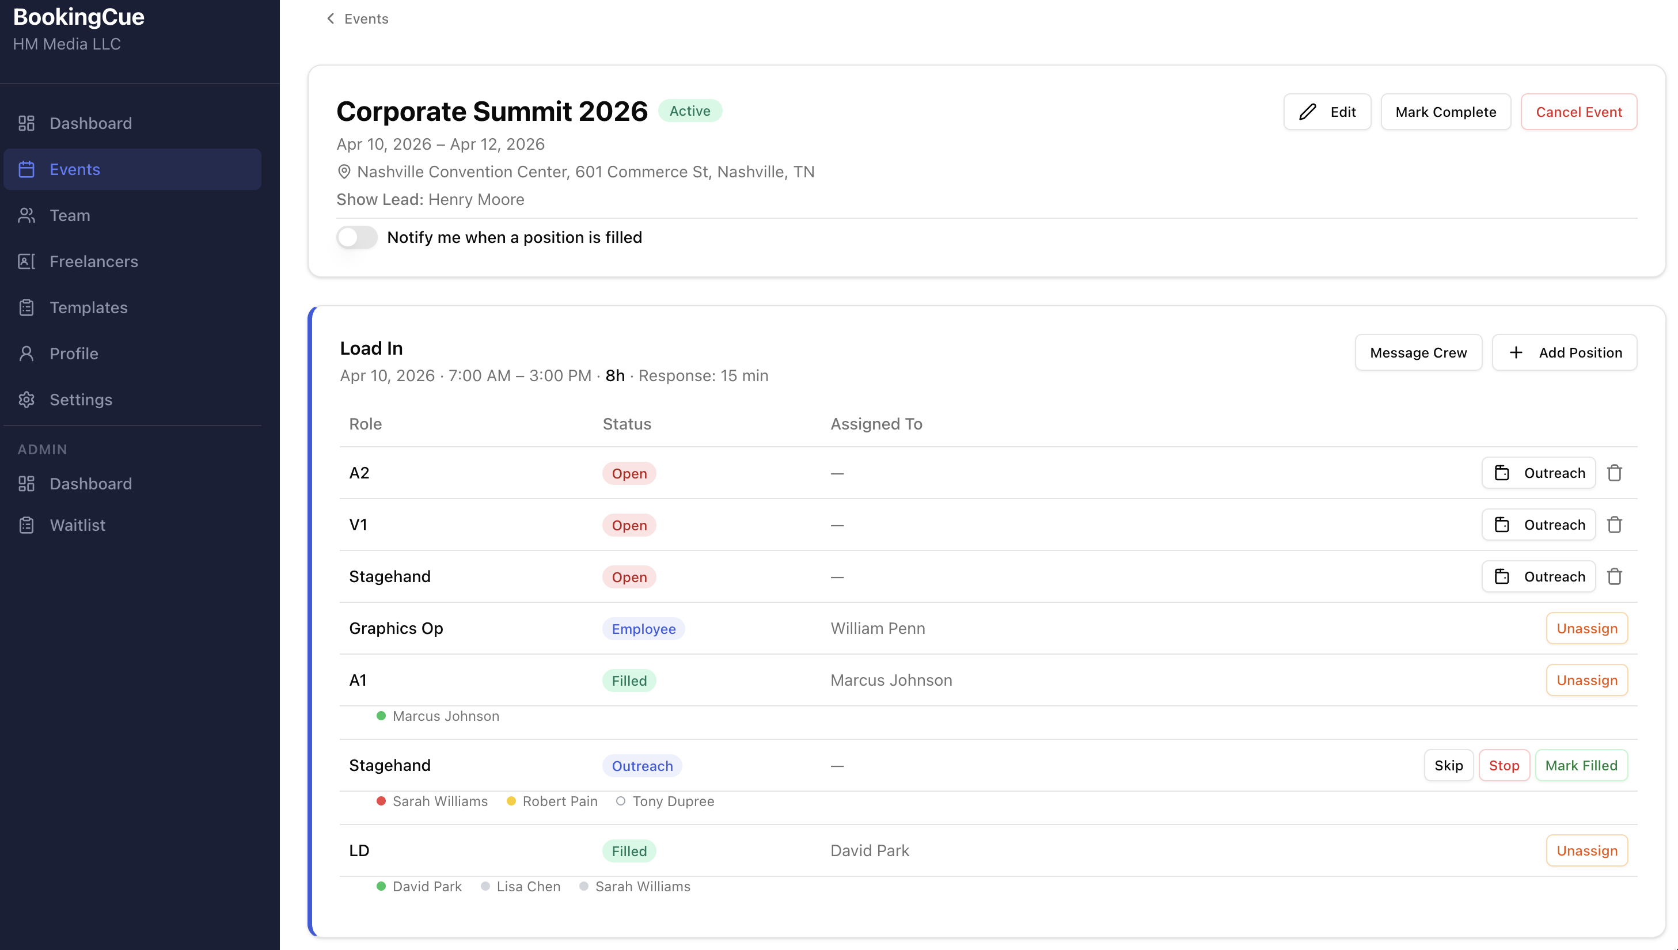Click the plus icon on Add Position
Image resolution: width=1678 pixels, height=950 pixels.
coord(1516,352)
